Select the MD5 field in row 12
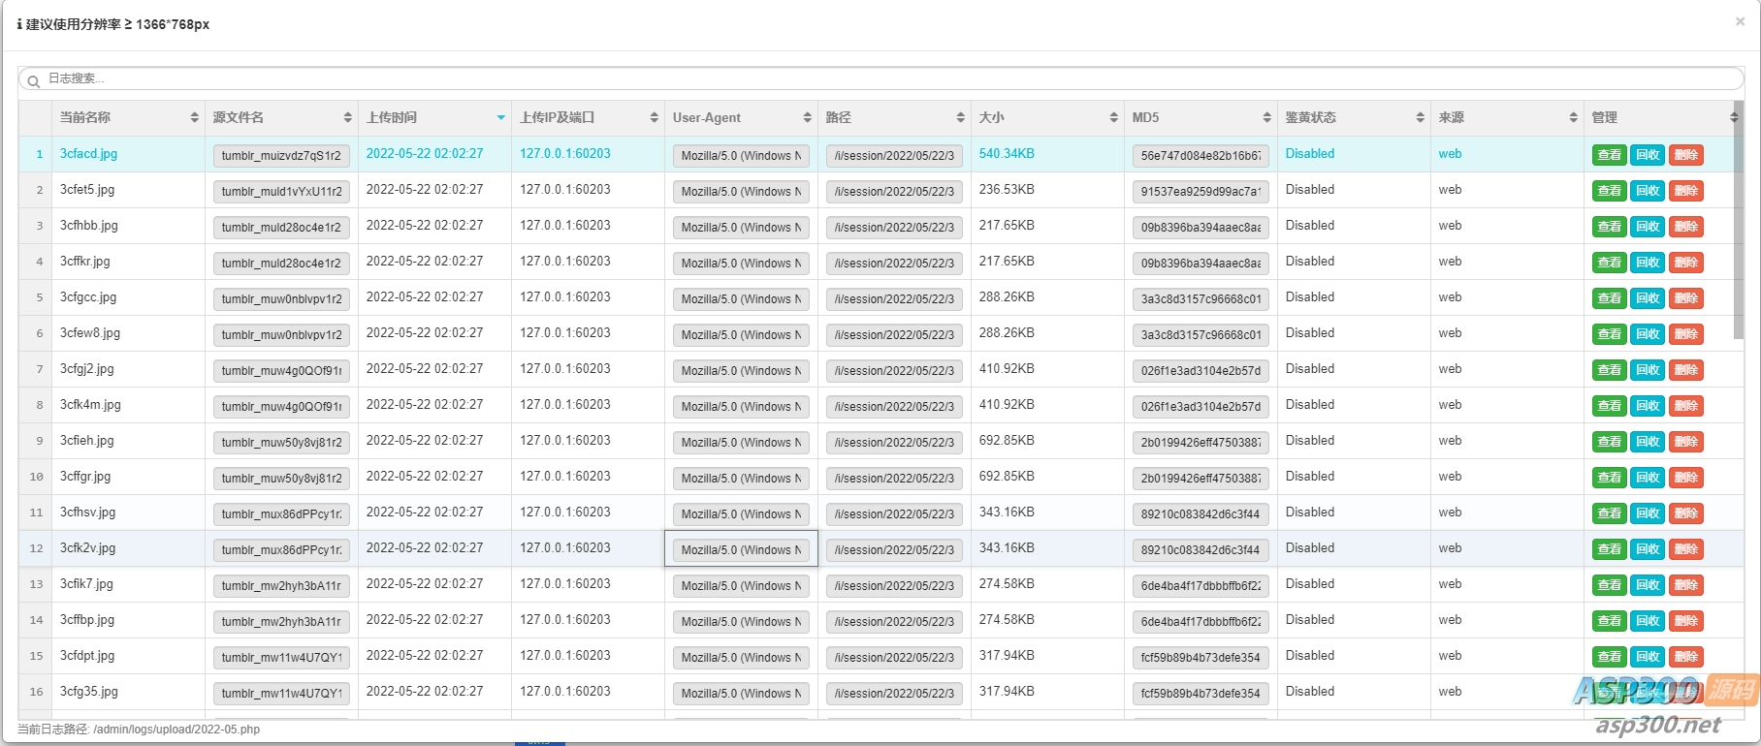Image resolution: width=1761 pixels, height=746 pixels. (x=1200, y=549)
